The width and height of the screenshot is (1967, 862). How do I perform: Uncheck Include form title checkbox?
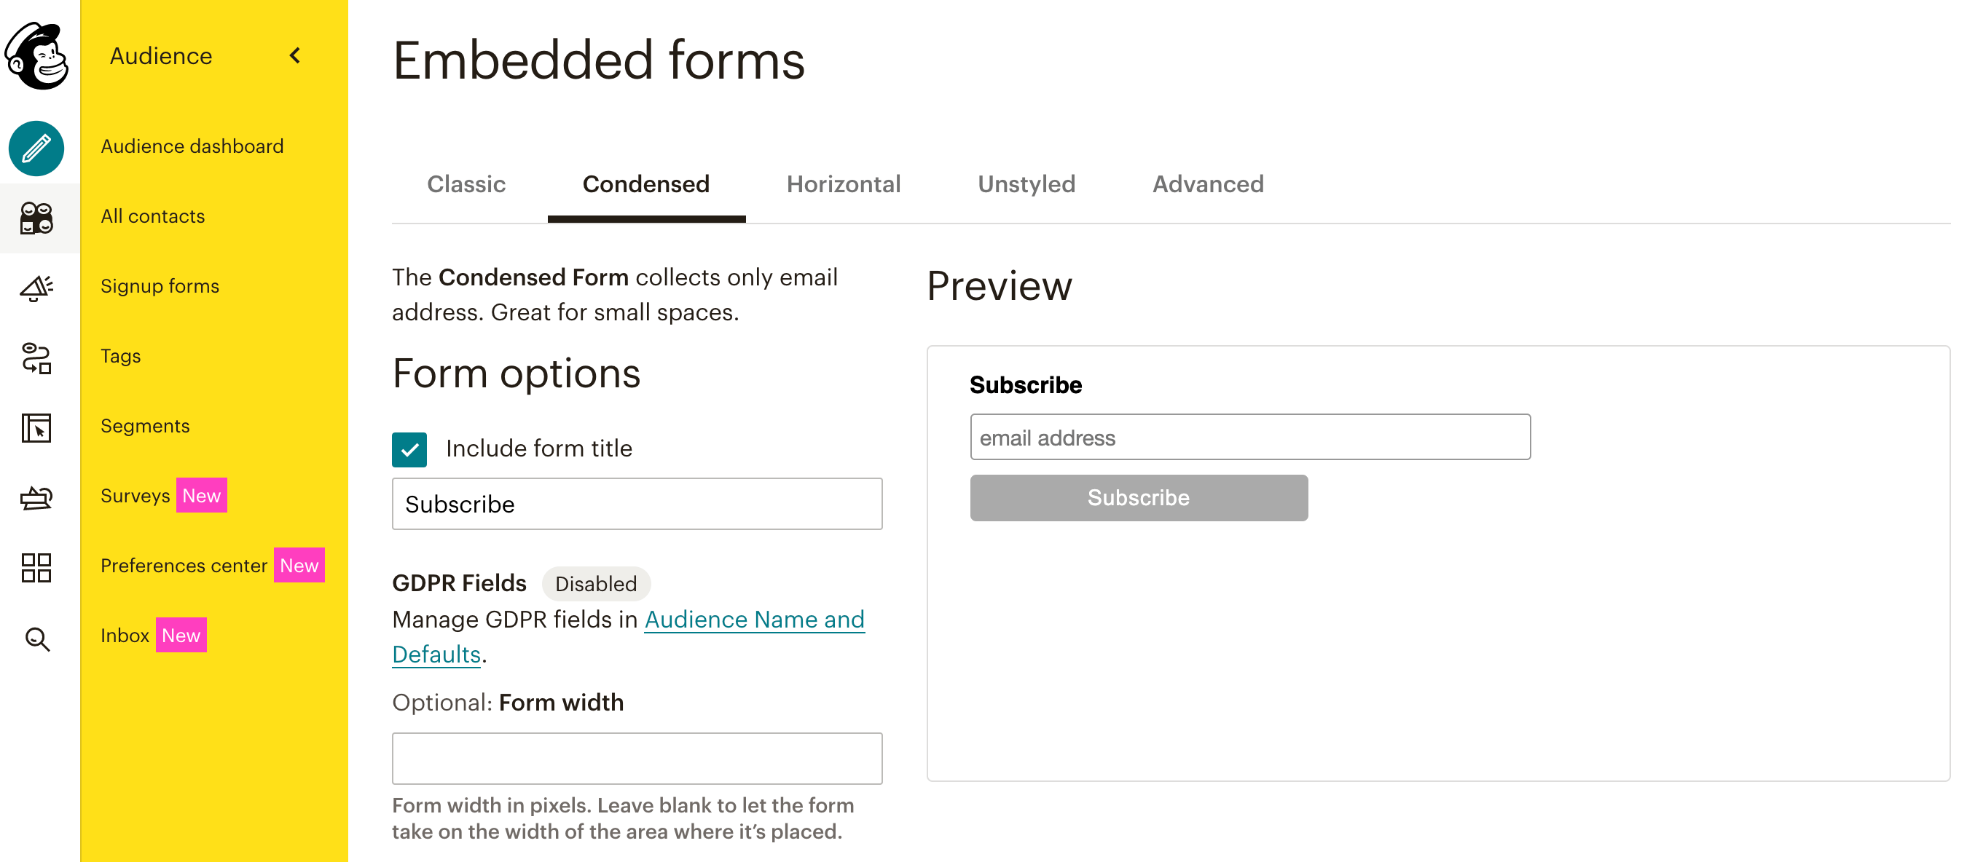pos(409,449)
